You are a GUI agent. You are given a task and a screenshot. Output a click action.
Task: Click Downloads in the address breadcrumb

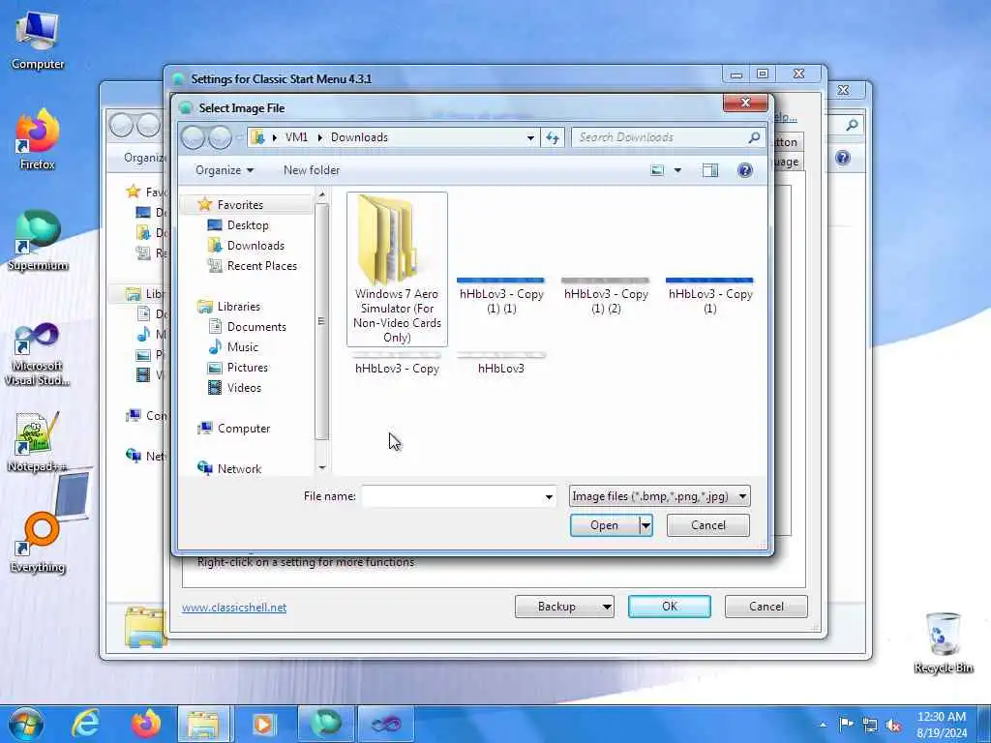[x=359, y=137]
